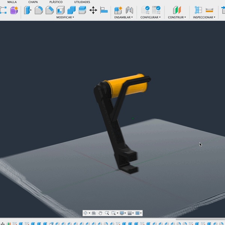Screen dimensions: 225x225
Task: Open the Display Settings monitor dropdown
Action: pos(123,213)
